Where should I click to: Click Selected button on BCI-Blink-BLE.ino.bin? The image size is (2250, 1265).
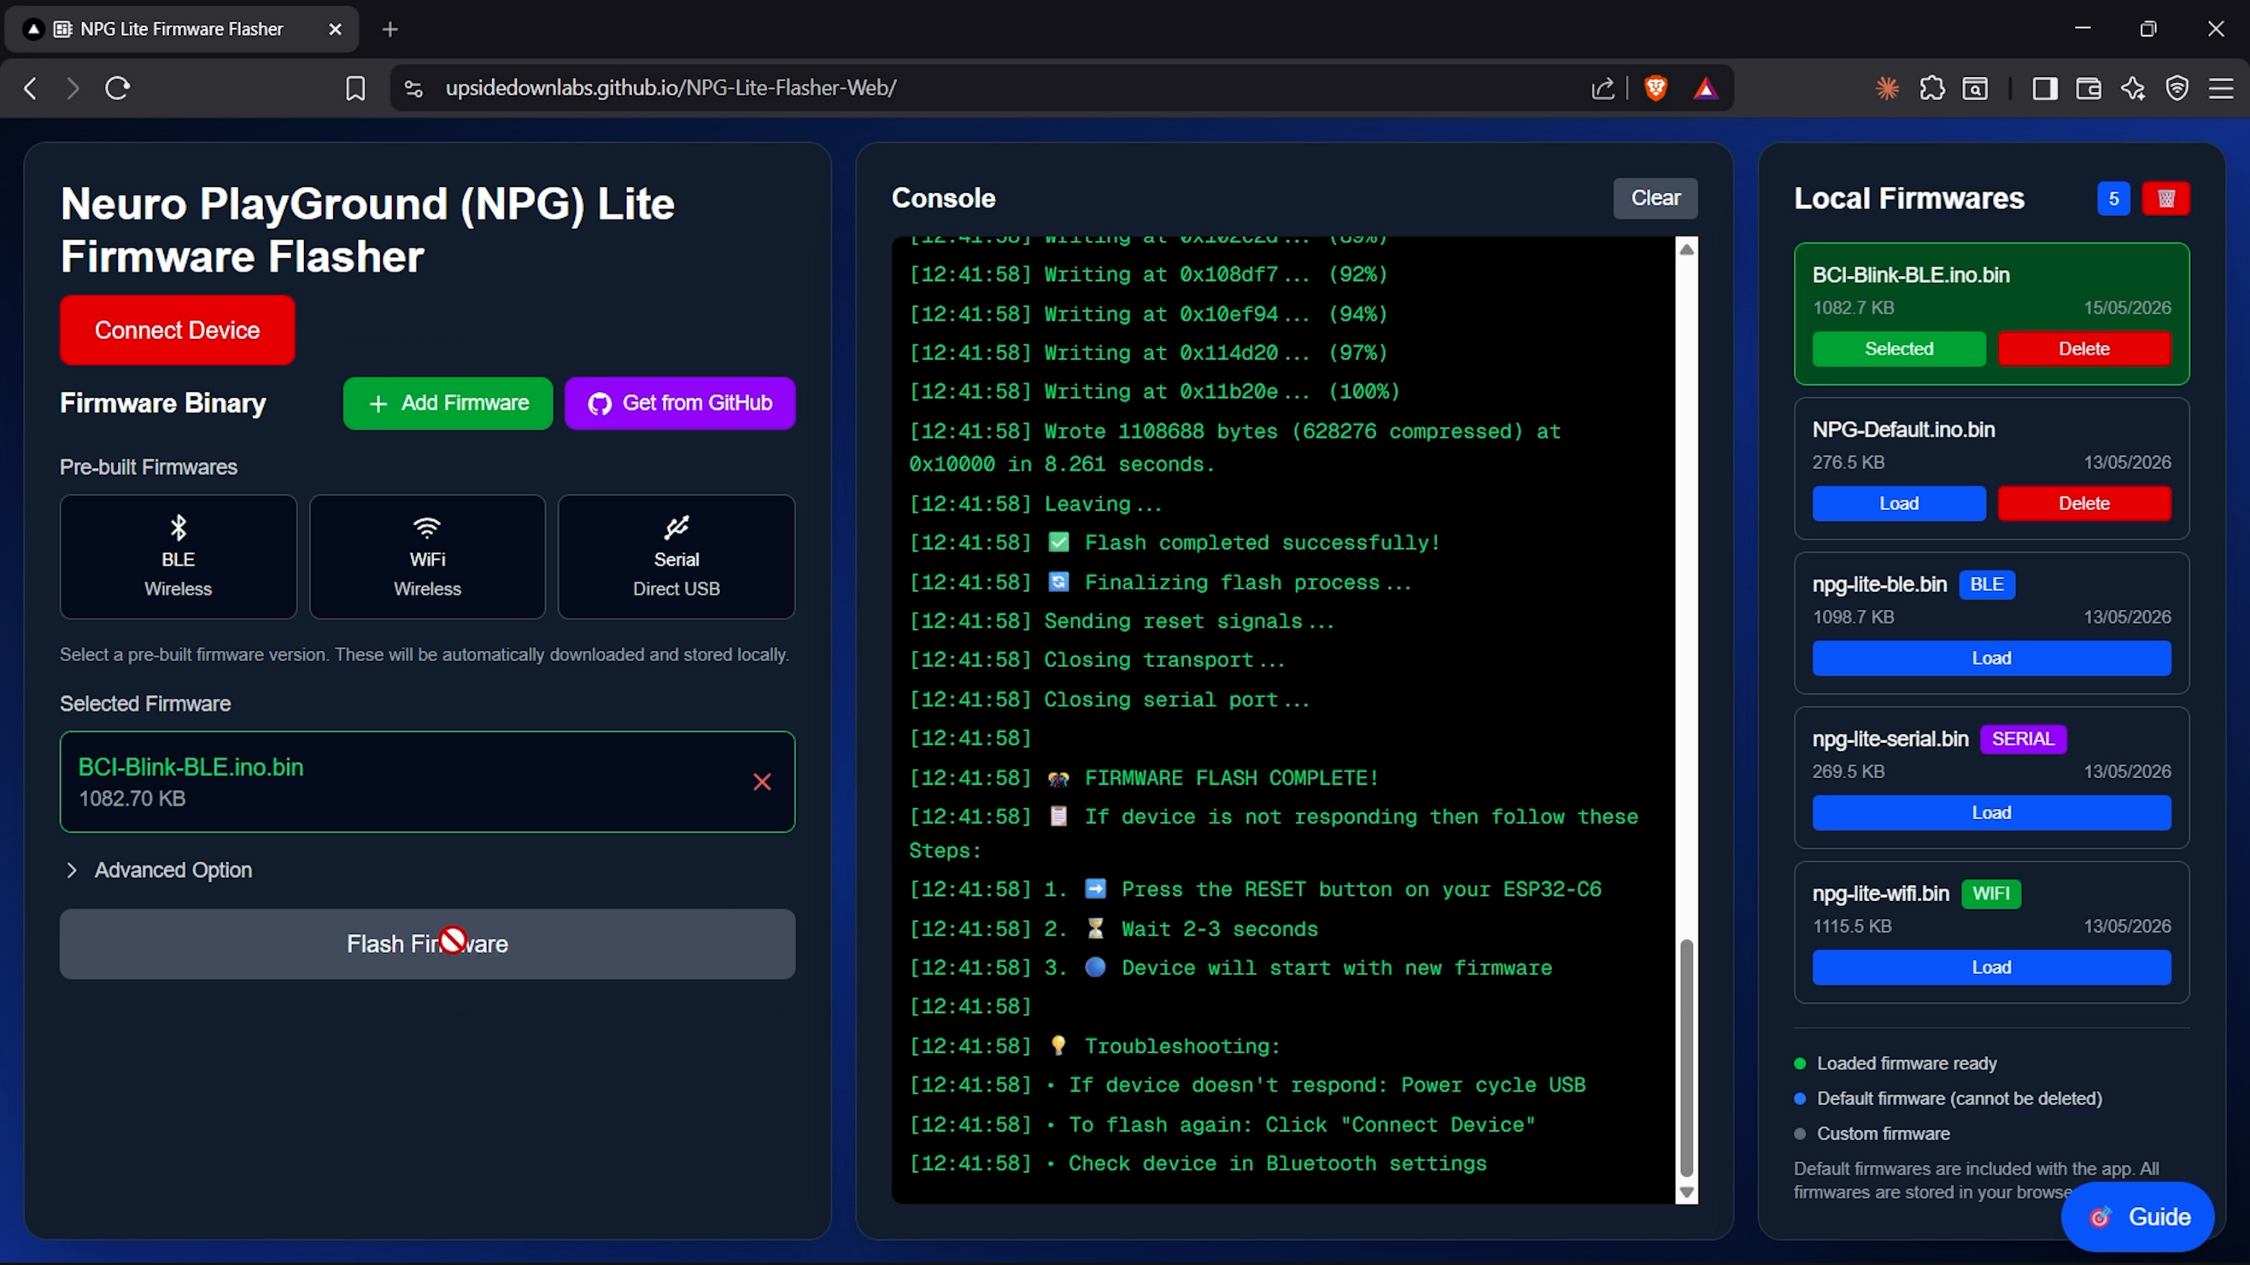coord(1899,349)
